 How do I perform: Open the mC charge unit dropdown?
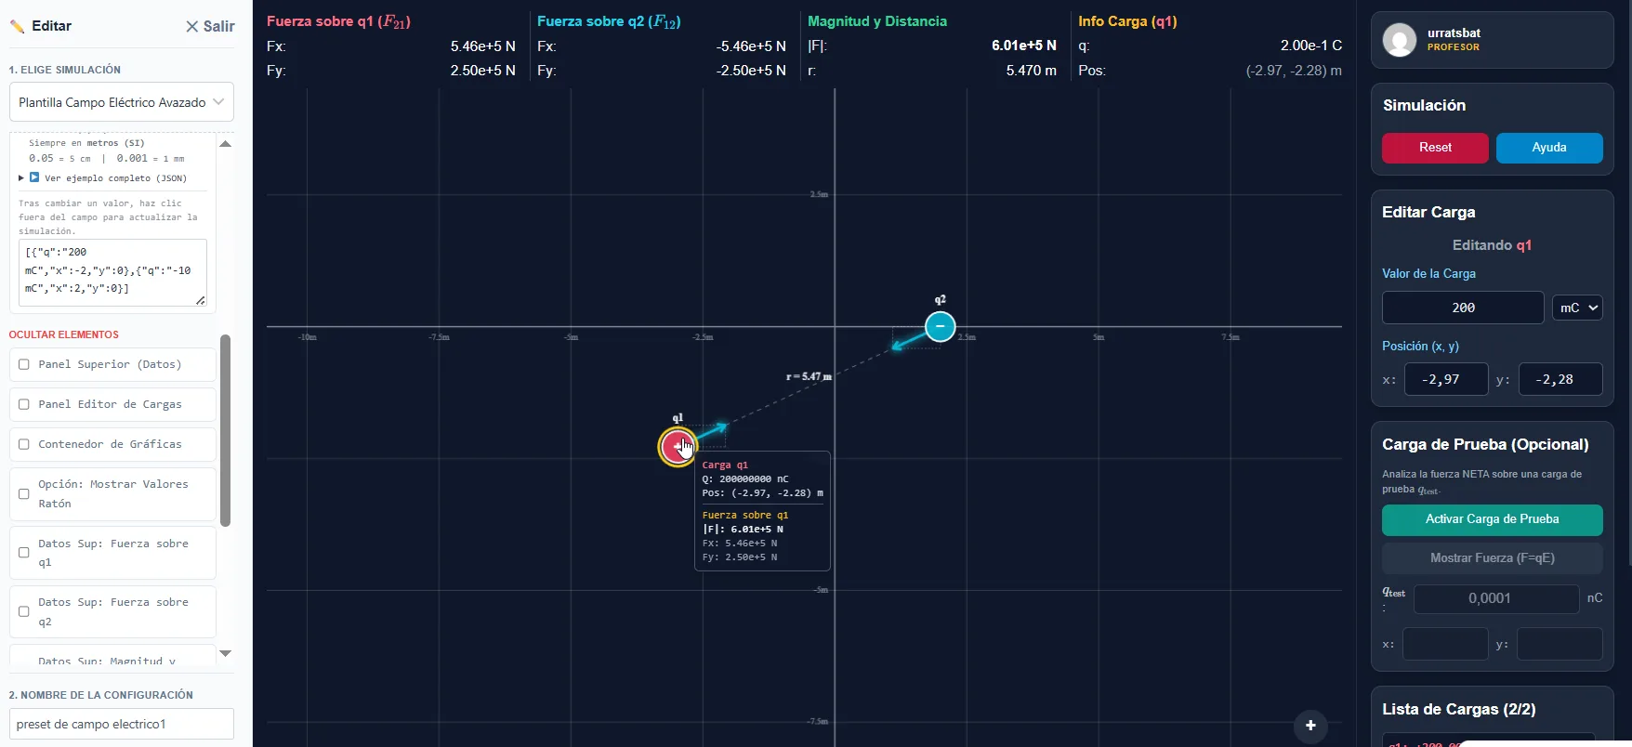click(x=1577, y=308)
